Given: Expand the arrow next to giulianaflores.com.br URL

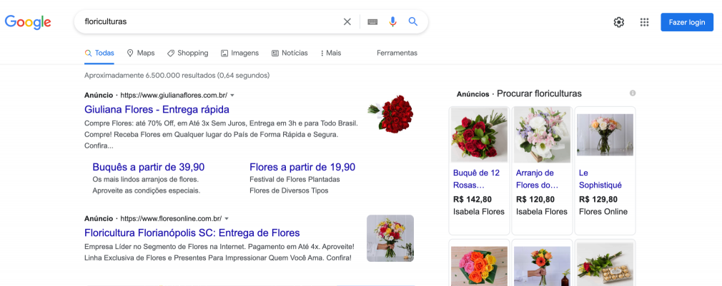Looking at the screenshot, I should tap(232, 96).
